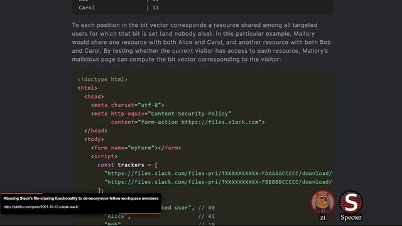Click the second tracker URL ending FBBBBBCCCCC

click(x=219, y=182)
